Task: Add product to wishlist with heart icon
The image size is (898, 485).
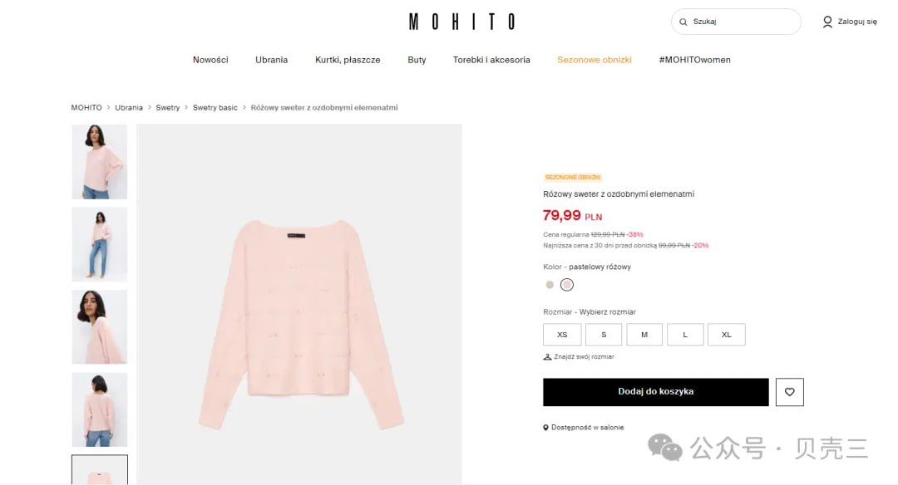Action: (789, 392)
